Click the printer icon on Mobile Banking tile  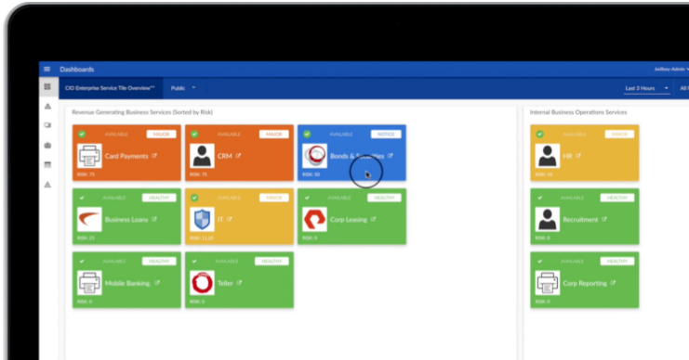(89, 283)
